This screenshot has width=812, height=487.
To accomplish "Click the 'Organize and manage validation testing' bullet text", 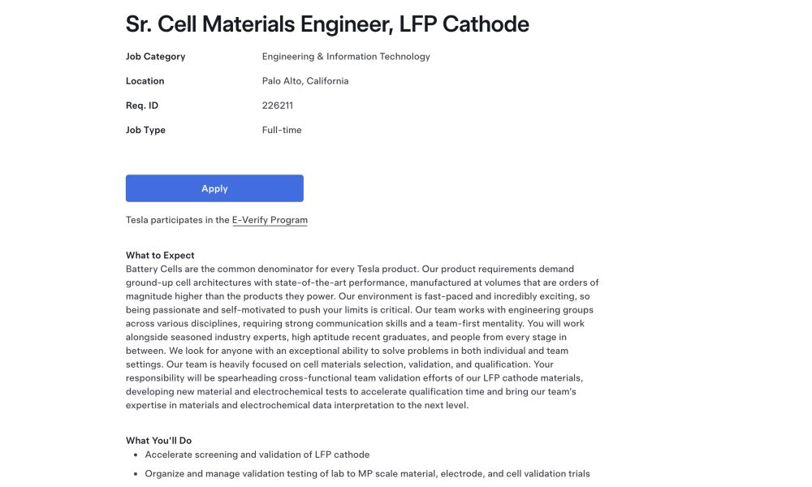I will click(x=367, y=473).
